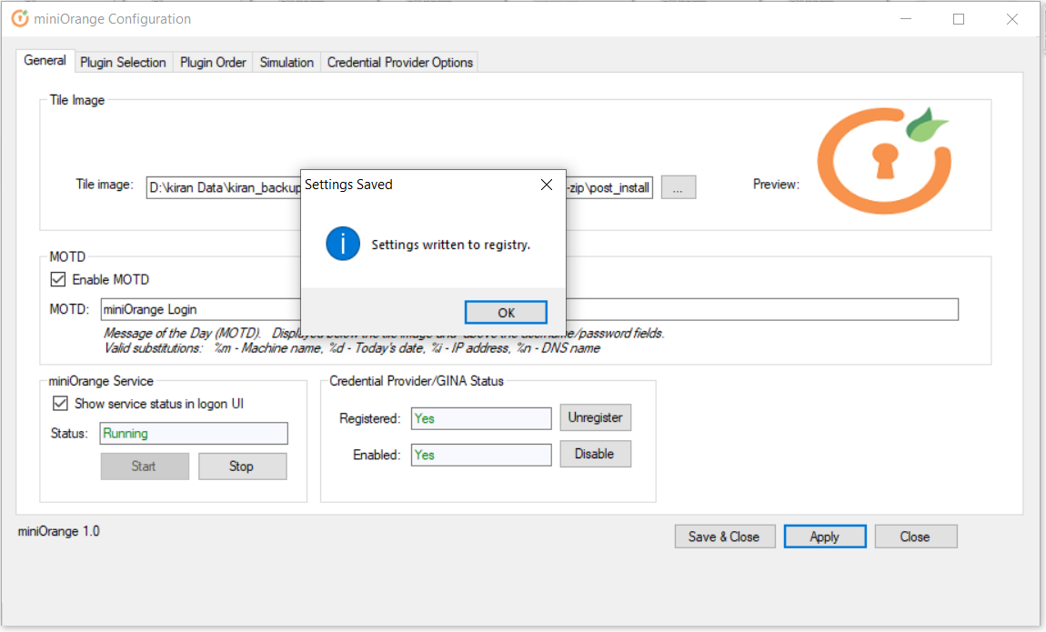Click the blue information icon in dialog
Screen dimensions: 1046x632
pyautogui.click(x=343, y=244)
